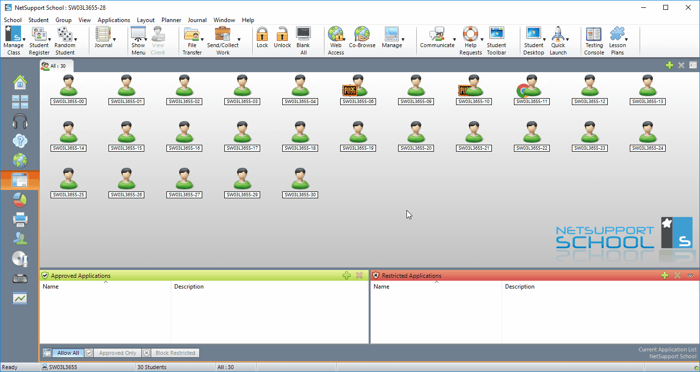The height and width of the screenshot is (372, 700).
Task: Open the Co-Browse tool
Action: [x=362, y=38]
